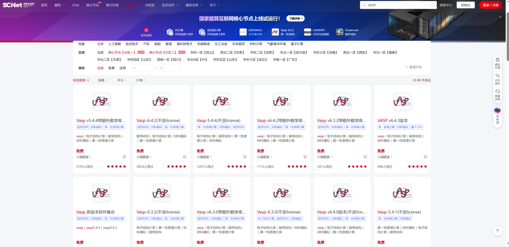The height and width of the screenshot is (247, 509).
Task: Focus the maximum price input field
Action: tap(169, 68)
